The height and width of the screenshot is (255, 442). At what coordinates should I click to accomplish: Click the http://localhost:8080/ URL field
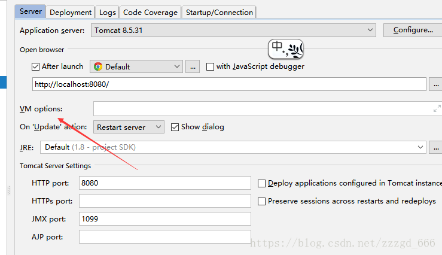point(229,84)
